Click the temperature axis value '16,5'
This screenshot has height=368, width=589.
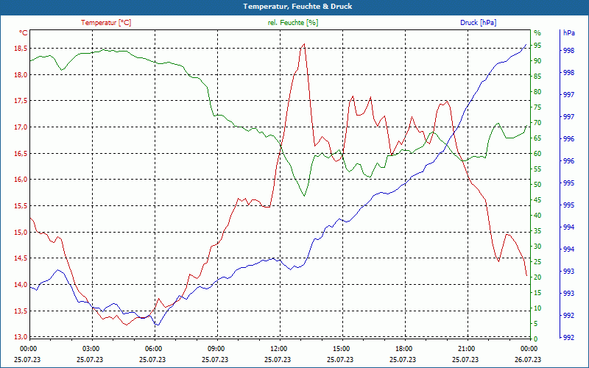(21, 154)
